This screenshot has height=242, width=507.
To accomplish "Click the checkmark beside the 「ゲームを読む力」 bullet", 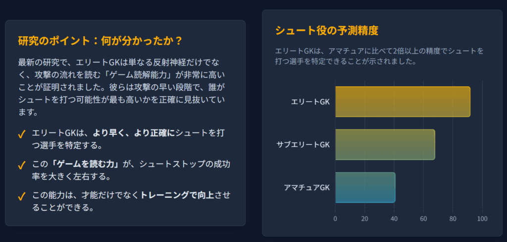I will point(21,165).
